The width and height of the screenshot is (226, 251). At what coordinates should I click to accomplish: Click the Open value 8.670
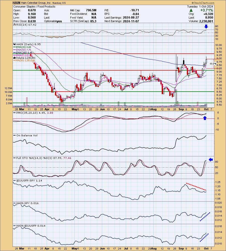pos(32,10)
